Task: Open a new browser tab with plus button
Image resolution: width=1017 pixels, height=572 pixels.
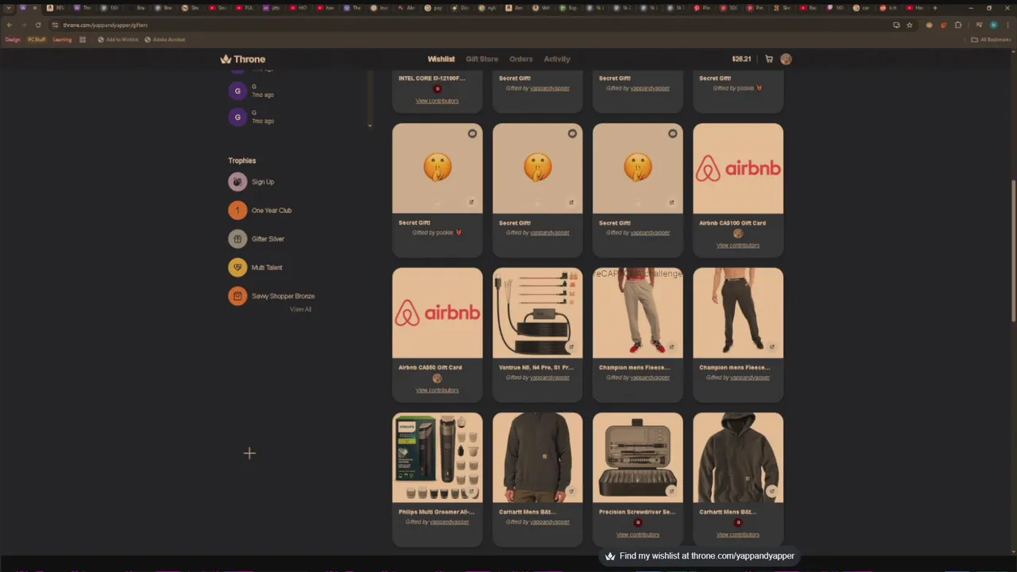Action: coord(934,8)
